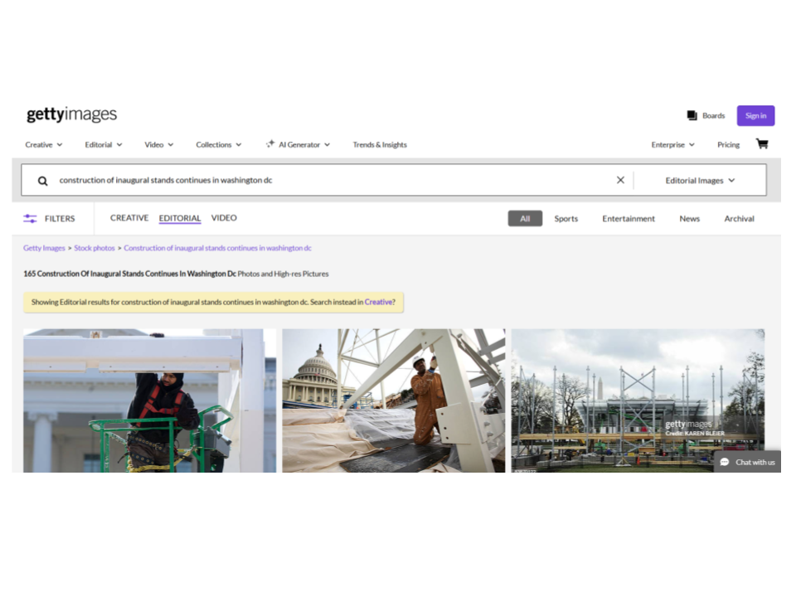The image size is (796, 597).
Task: Switch to the Video results tab
Action: click(x=224, y=218)
